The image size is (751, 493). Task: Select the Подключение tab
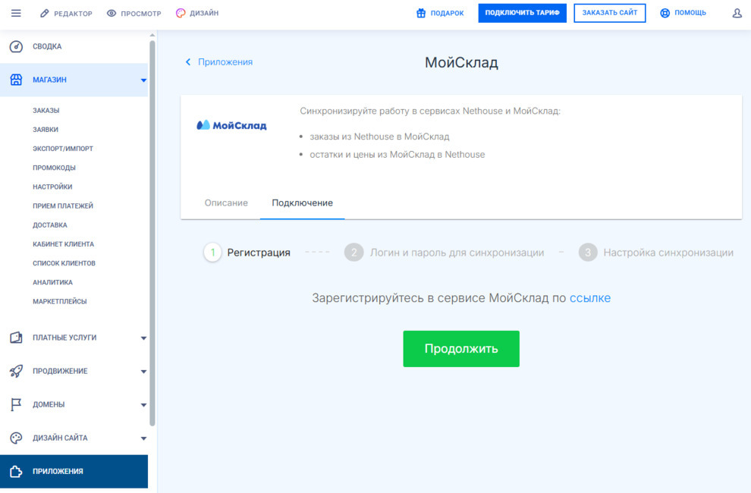point(302,203)
